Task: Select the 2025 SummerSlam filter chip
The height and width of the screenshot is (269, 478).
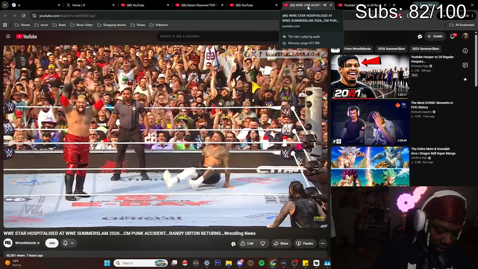Action: click(x=425, y=49)
